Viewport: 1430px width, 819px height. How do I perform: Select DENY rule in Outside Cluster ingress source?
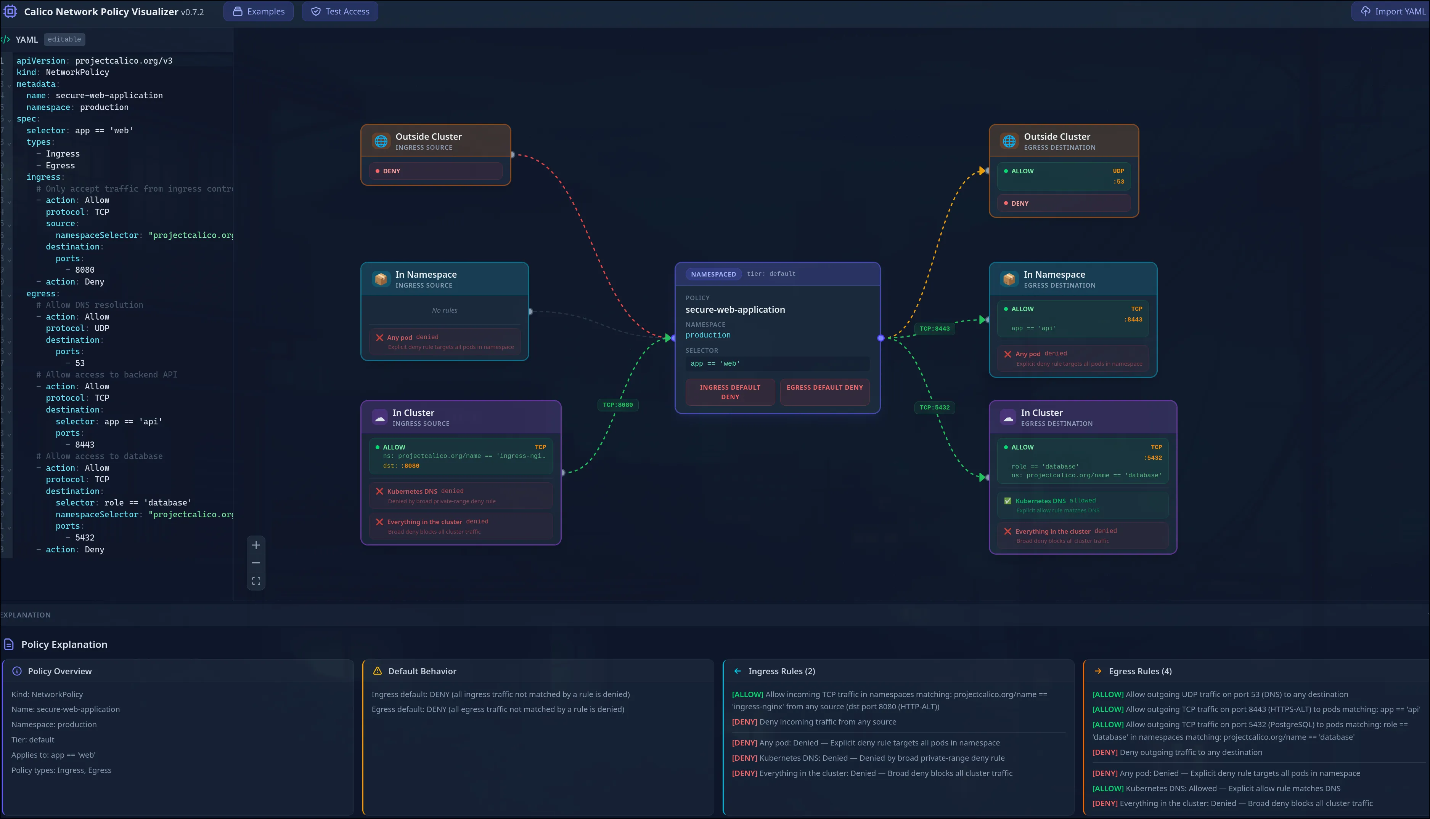coord(436,171)
